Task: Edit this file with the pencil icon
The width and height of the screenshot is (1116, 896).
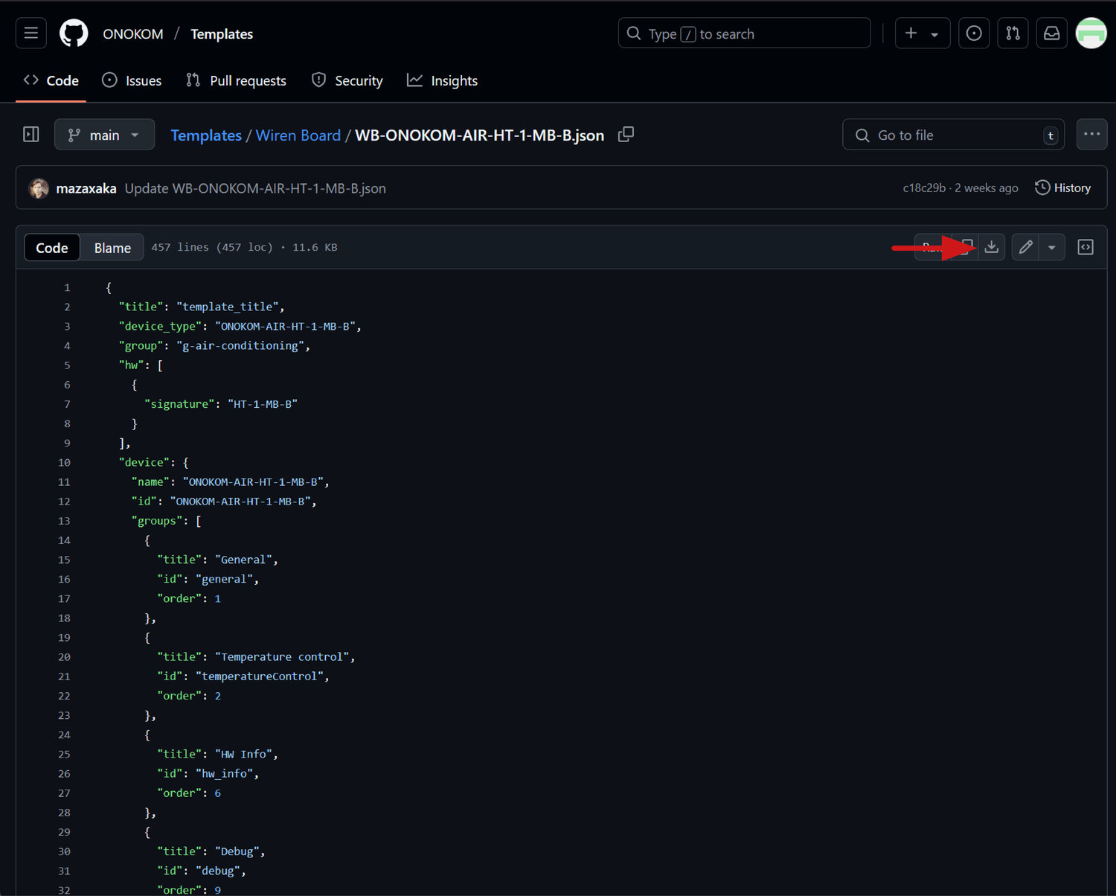Action: pos(1025,247)
